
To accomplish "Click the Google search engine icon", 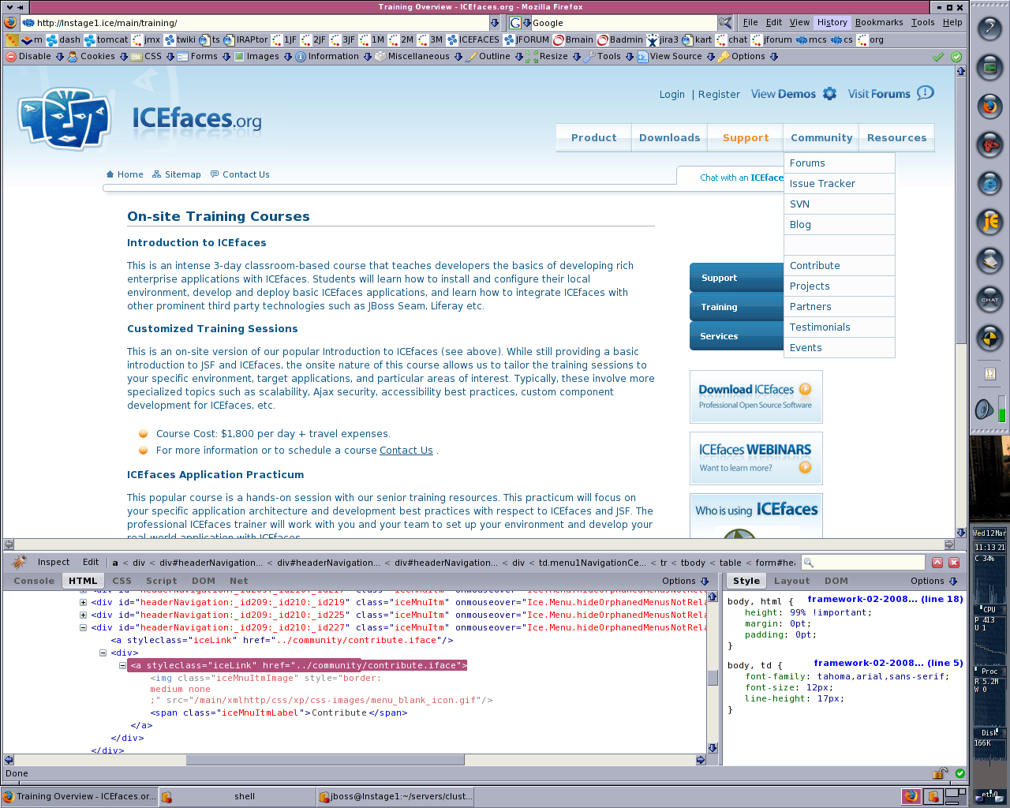I will pos(515,23).
